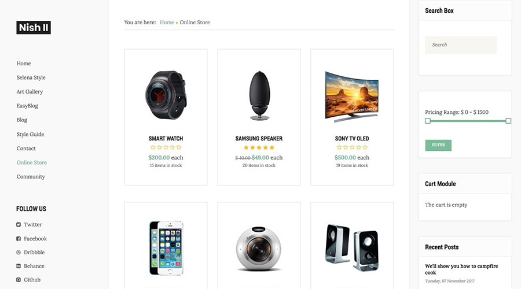
Task: Click the Home breadcrumb link
Action: 167,22
